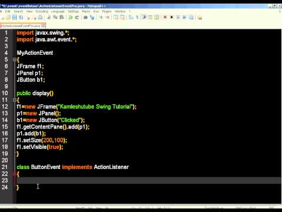The width and height of the screenshot is (282, 212).
Task: Open the Encoding menu
Action: tap(42, 12)
